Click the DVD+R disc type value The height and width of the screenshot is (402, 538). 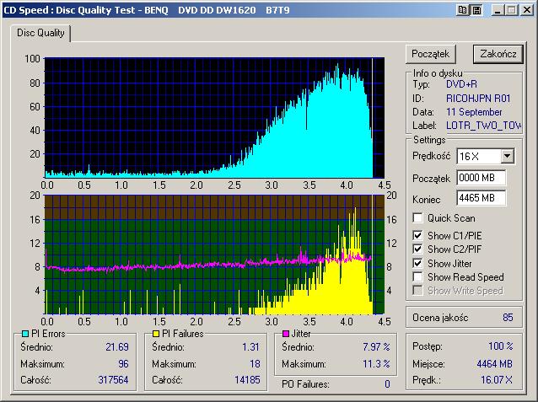click(x=461, y=84)
